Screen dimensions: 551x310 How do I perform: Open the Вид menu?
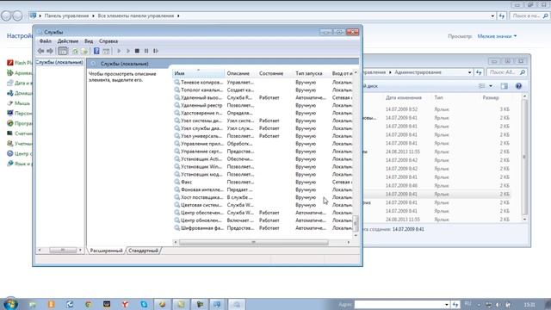[89, 41]
